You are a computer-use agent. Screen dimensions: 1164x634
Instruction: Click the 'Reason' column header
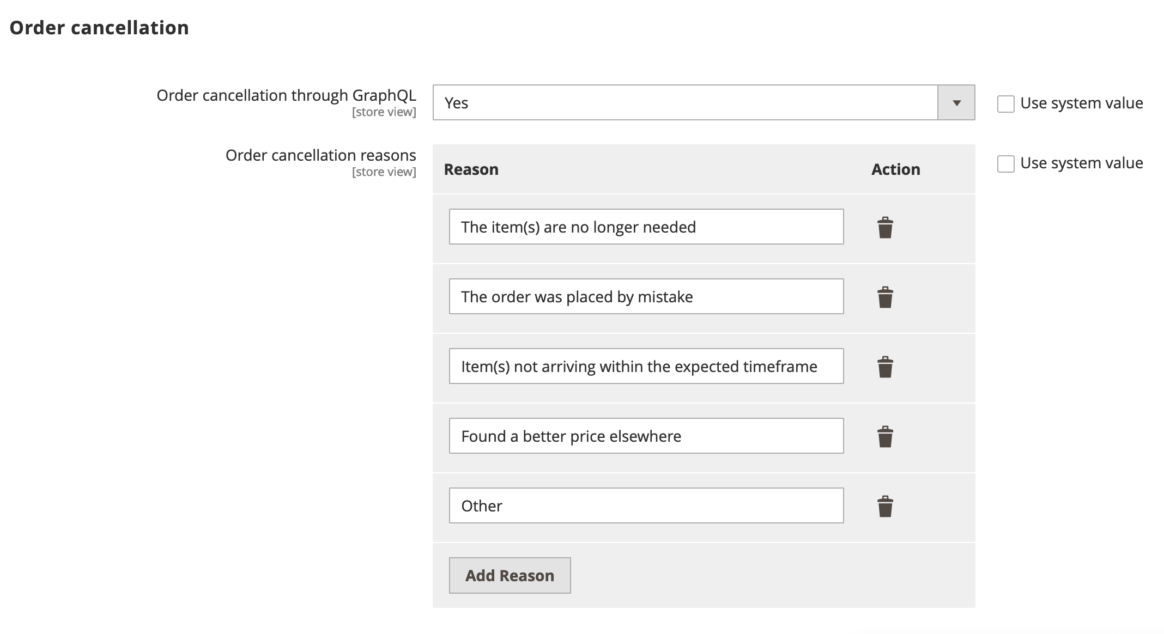pyautogui.click(x=471, y=169)
